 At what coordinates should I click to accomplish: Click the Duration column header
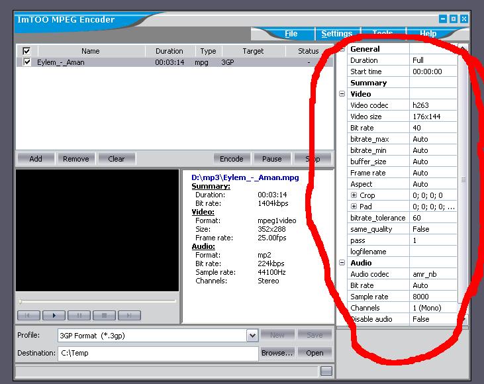pyautogui.click(x=169, y=51)
